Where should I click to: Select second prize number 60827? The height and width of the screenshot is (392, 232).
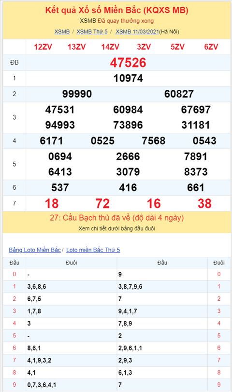179,94
